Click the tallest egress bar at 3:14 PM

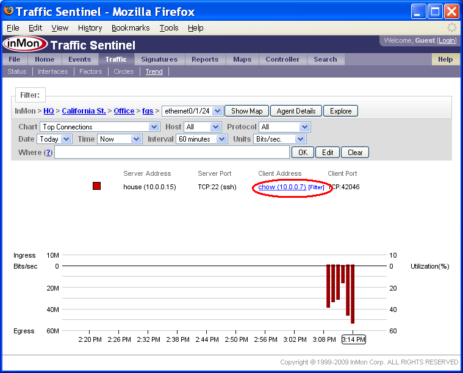[x=353, y=294]
